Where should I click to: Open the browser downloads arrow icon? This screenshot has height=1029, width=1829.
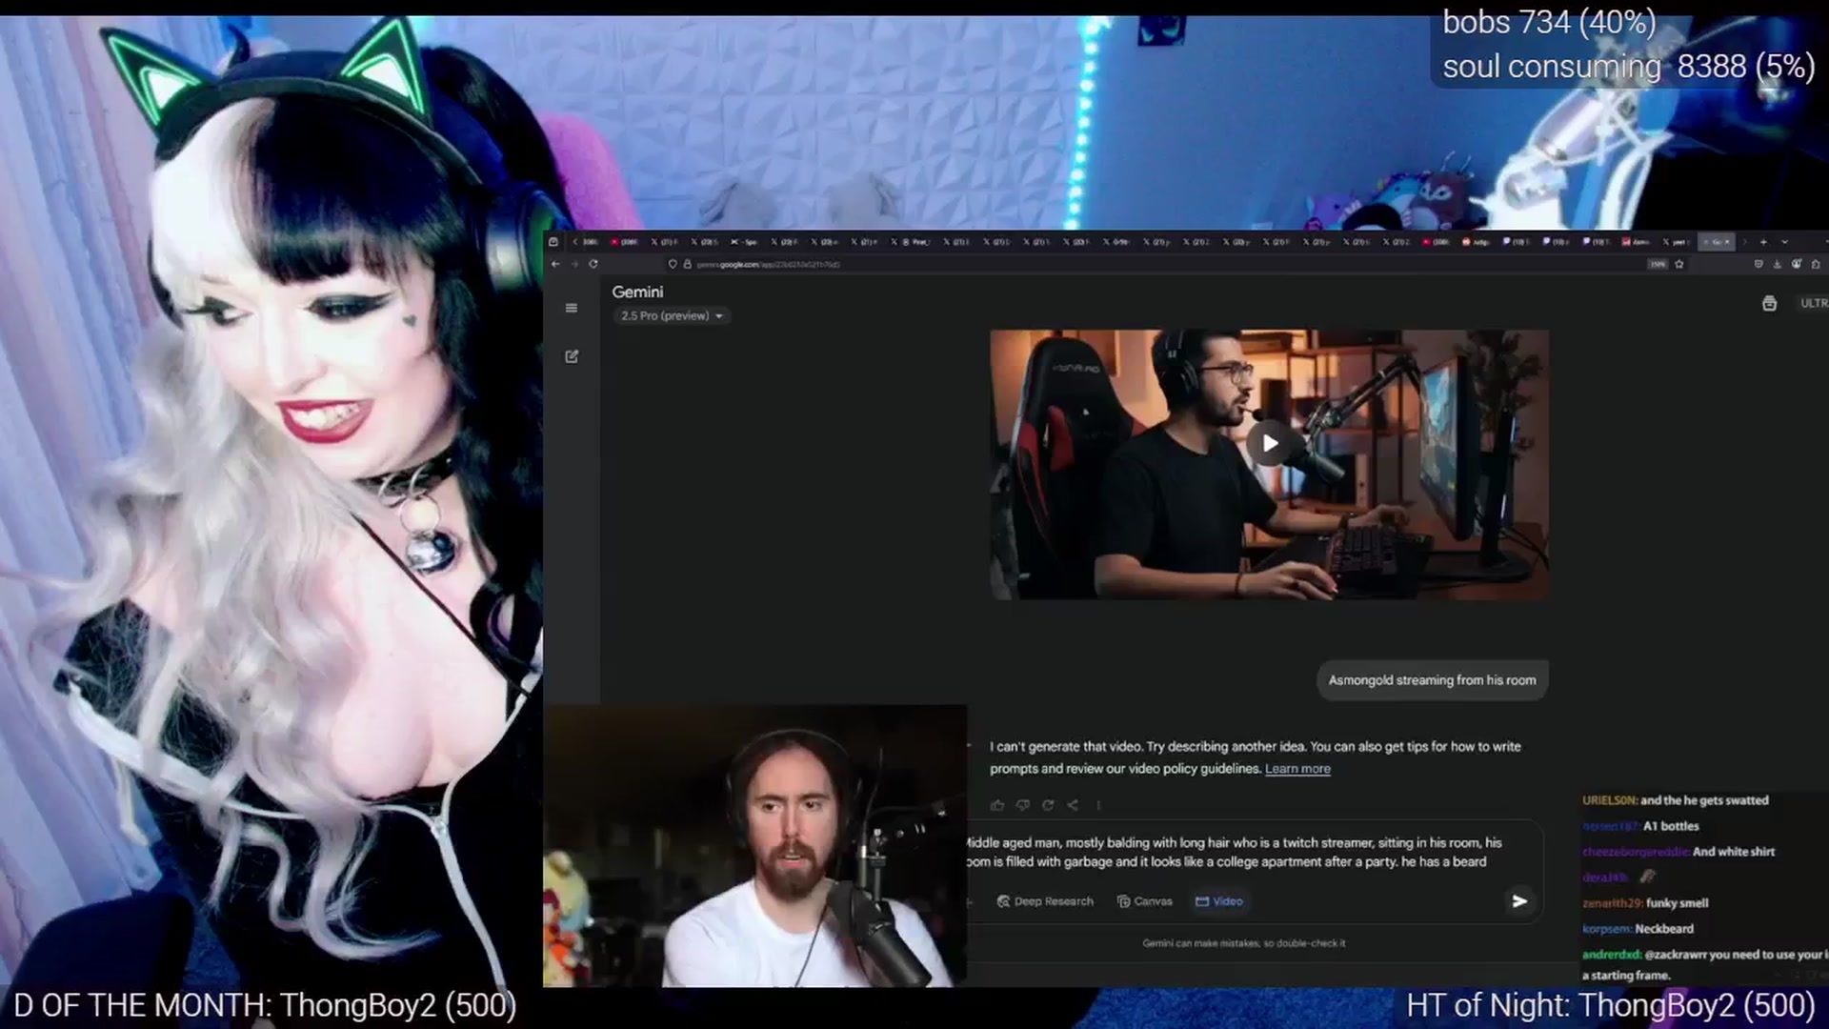tap(1778, 264)
